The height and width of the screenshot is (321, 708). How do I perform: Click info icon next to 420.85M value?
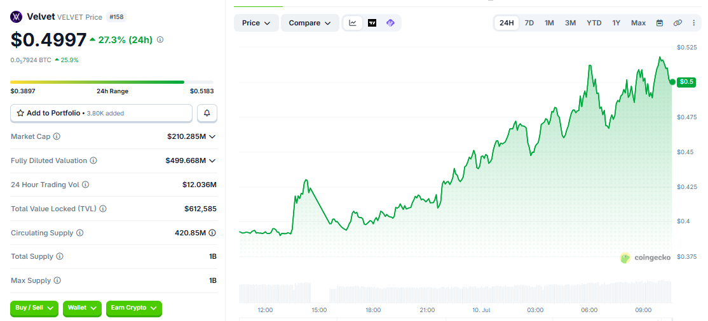(212, 233)
